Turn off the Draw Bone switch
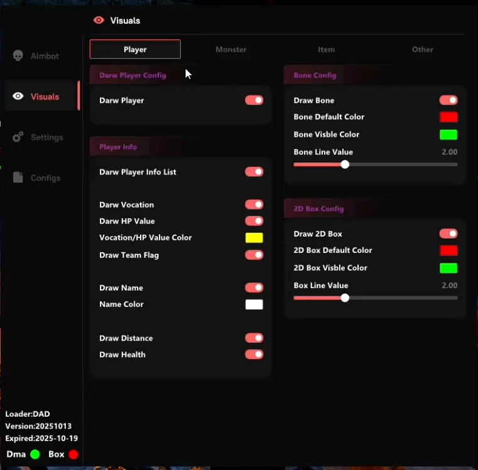 (x=448, y=100)
